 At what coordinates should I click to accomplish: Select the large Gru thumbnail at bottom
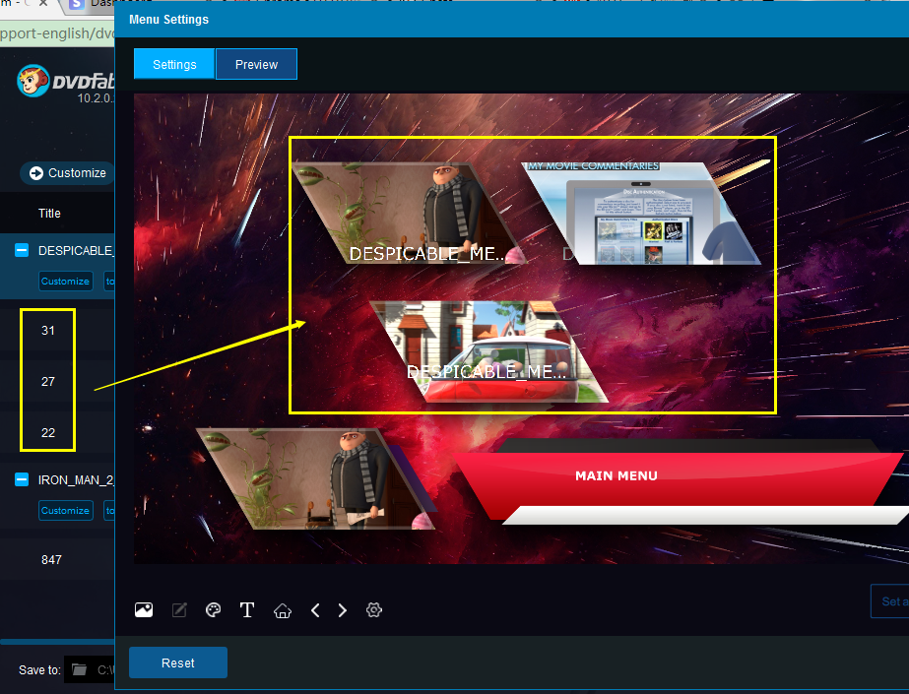[x=316, y=478]
